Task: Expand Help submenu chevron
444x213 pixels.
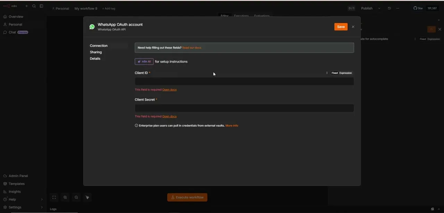Action: pyautogui.click(x=42, y=200)
